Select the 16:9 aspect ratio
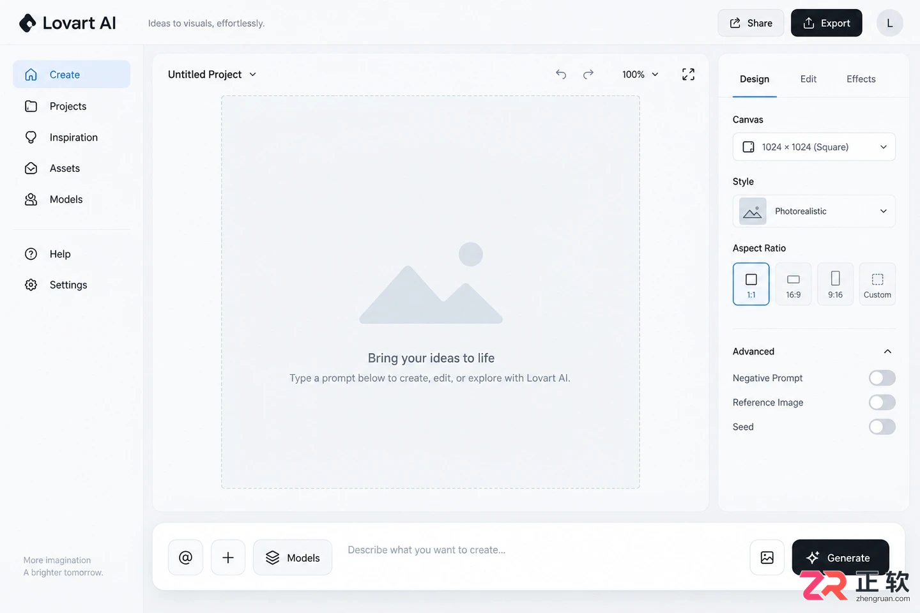This screenshot has width=920, height=613. [x=793, y=284]
